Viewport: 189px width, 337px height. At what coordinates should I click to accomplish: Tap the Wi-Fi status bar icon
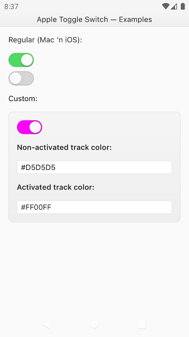[x=166, y=6]
